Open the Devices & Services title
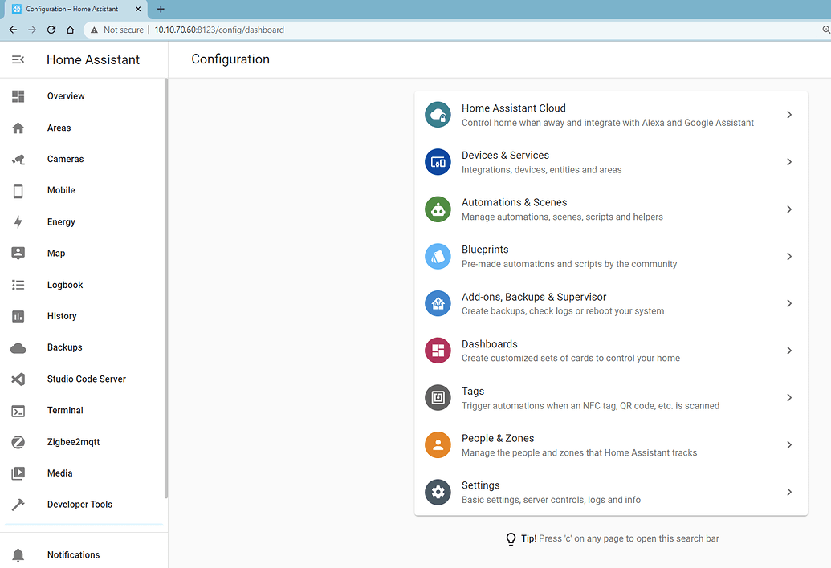 pyautogui.click(x=505, y=155)
